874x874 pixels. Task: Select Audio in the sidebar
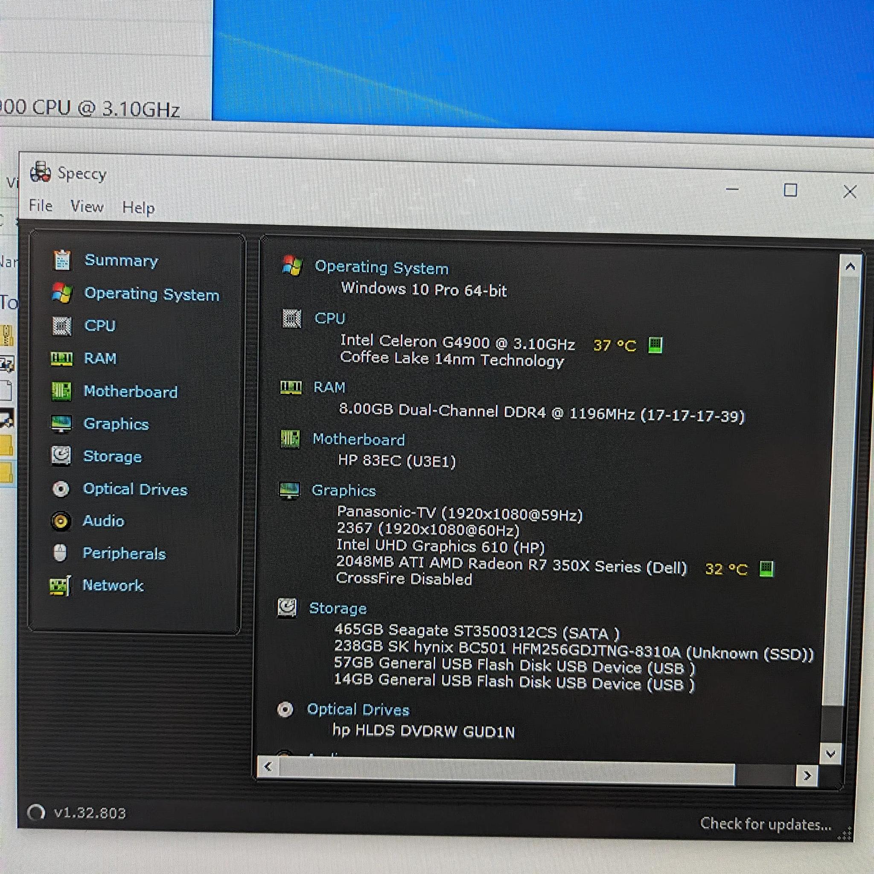point(104,521)
